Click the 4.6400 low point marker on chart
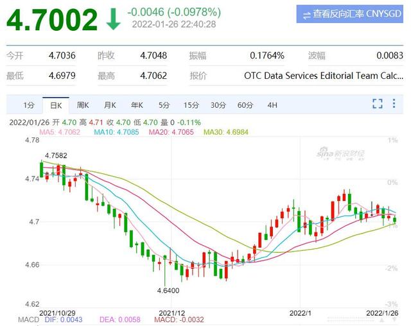 (x=166, y=291)
